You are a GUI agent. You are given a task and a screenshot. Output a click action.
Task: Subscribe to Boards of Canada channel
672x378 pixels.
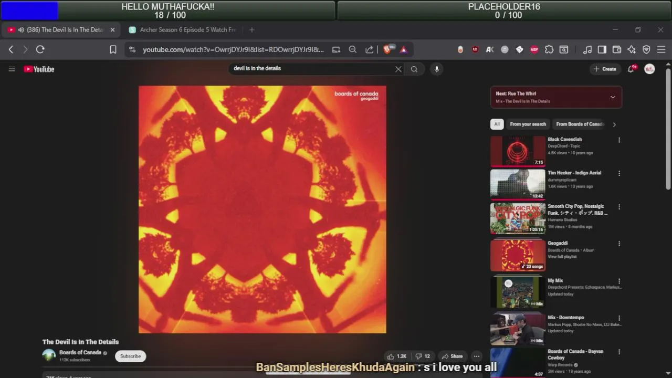[x=130, y=356]
